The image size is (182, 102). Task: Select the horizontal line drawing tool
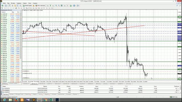[11, 8]
